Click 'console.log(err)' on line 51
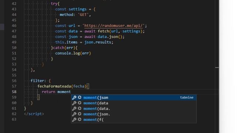The width and height of the screenshot is (237, 133). click(x=73, y=53)
